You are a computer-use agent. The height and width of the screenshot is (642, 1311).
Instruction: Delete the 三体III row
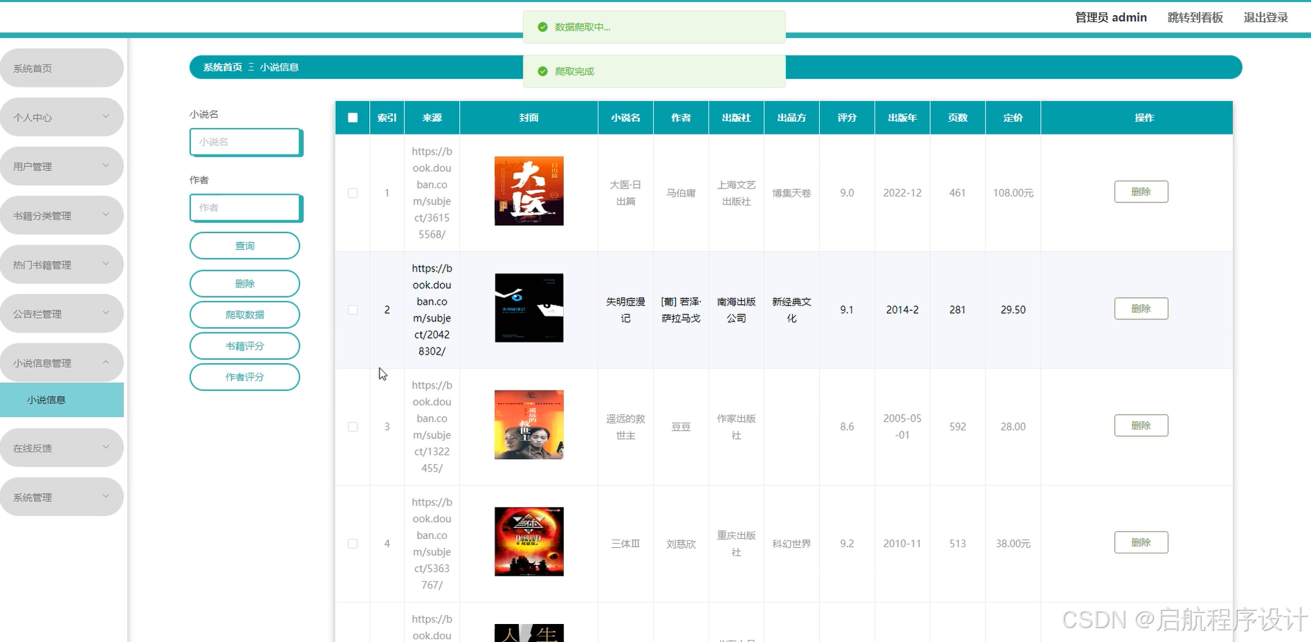[x=1141, y=542]
